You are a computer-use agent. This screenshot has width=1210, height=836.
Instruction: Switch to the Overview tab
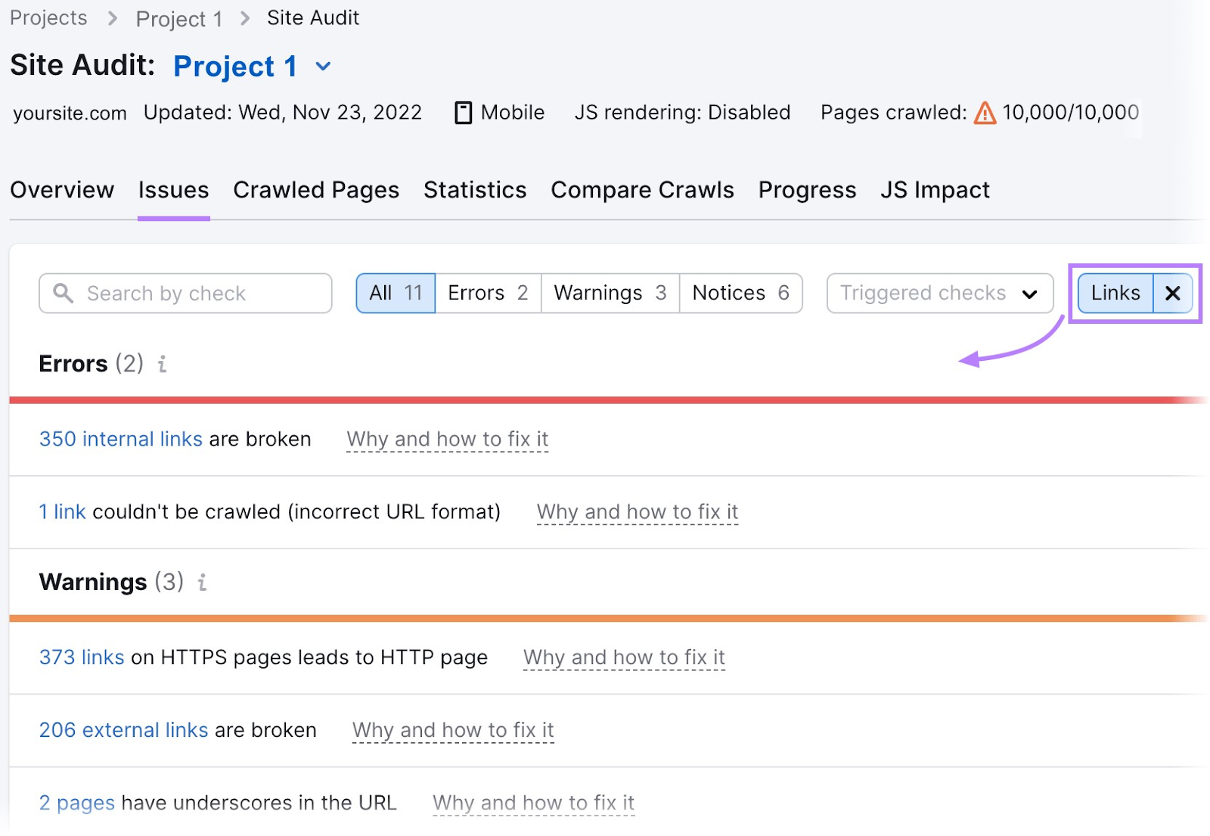tap(62, 190)
